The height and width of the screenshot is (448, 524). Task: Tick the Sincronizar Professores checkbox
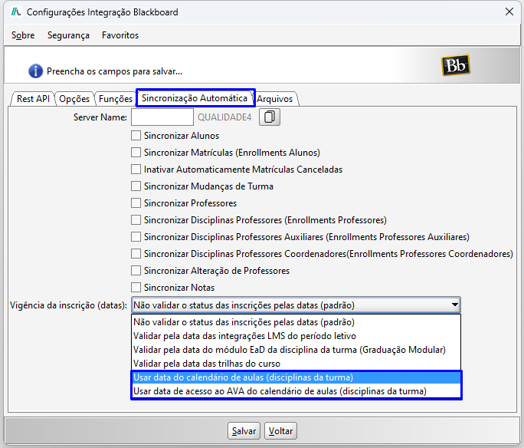(x=136, y=203)
